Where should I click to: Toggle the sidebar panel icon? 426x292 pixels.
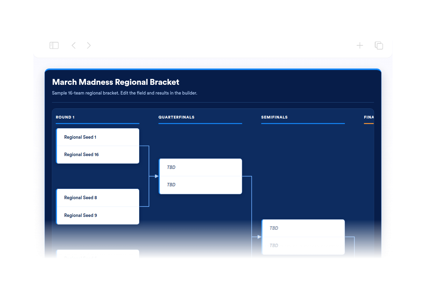click(54, 46)
